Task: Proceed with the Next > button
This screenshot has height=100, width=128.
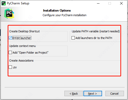Action: tap(93, 94)
